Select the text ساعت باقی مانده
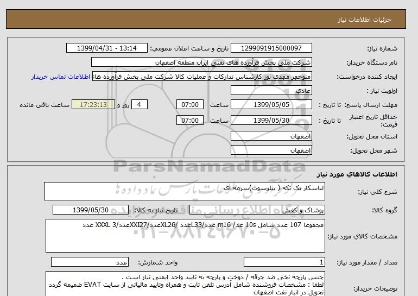The width and height of the screenshot is (418, 296). (45, 105)
